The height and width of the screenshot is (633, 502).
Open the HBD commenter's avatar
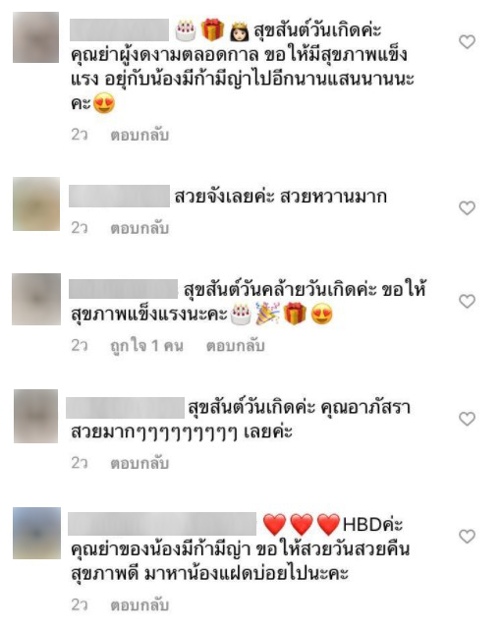pos(36,534)
